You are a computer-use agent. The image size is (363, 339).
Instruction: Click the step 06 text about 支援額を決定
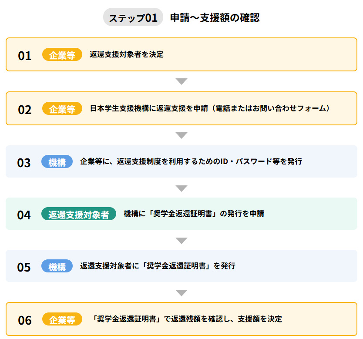pyautogui.click(x=187, y=319)
